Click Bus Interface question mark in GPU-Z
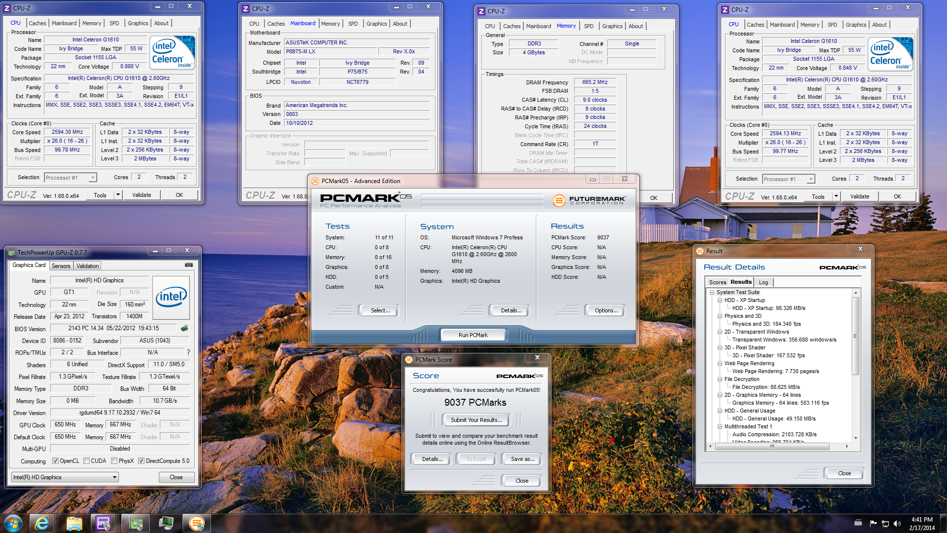Viewport: 947px width, 533px height. (188, 352)
